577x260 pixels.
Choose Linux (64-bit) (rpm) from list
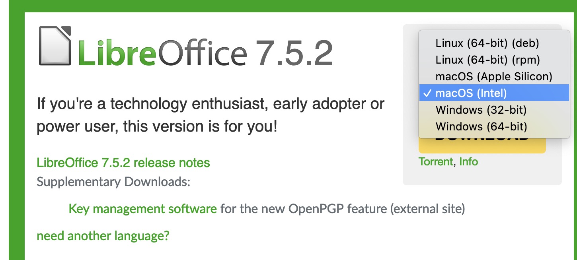[x=487, y=60]
